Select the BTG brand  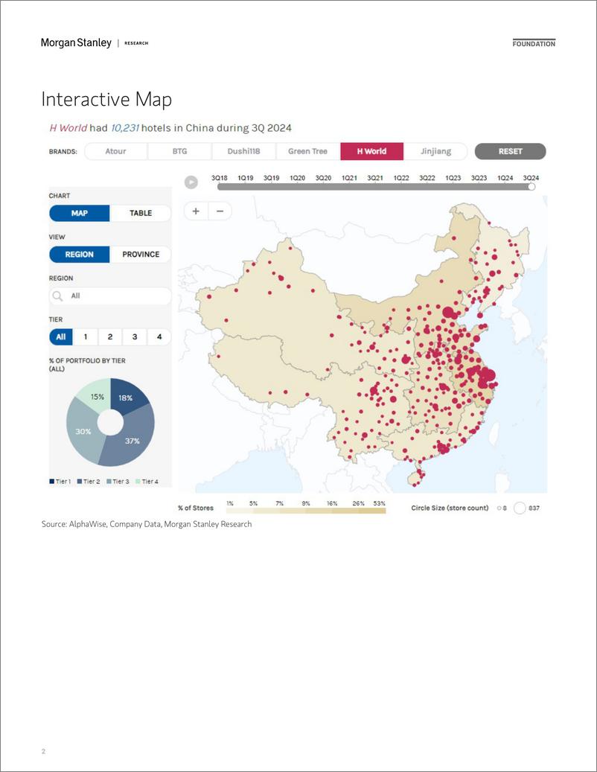pos(179,151)
